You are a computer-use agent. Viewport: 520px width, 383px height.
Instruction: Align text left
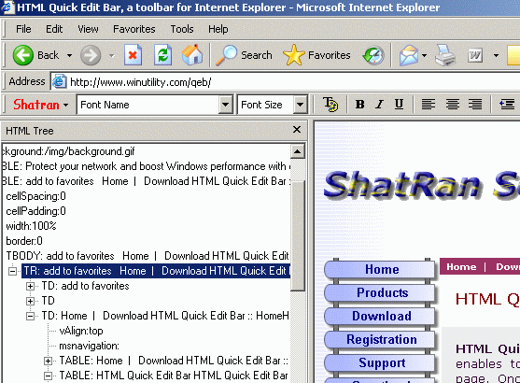tap(429, 105)
